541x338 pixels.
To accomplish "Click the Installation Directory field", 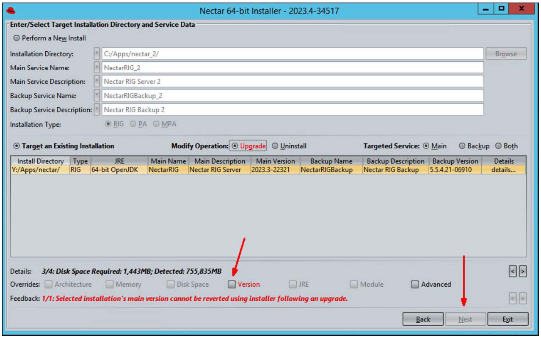I will (293, 54).
